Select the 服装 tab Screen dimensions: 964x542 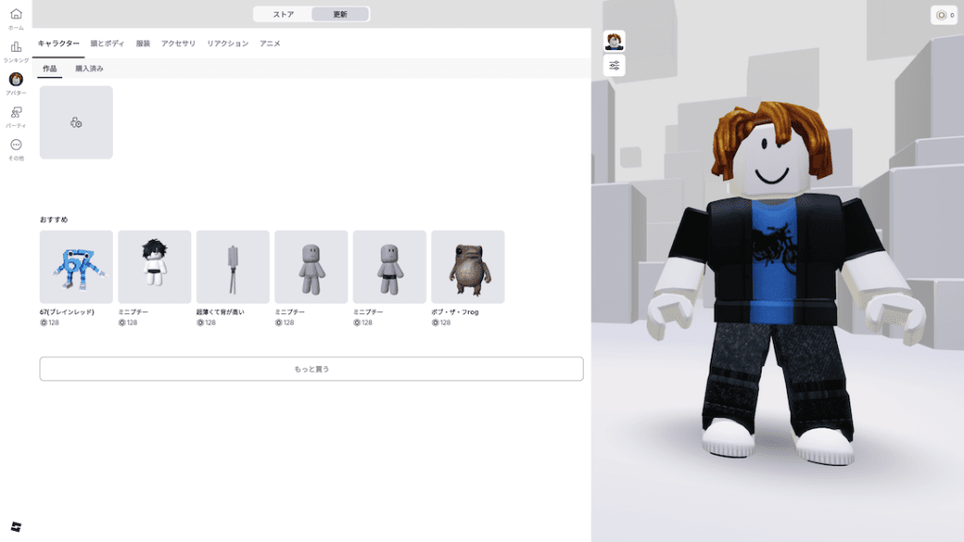143,43
